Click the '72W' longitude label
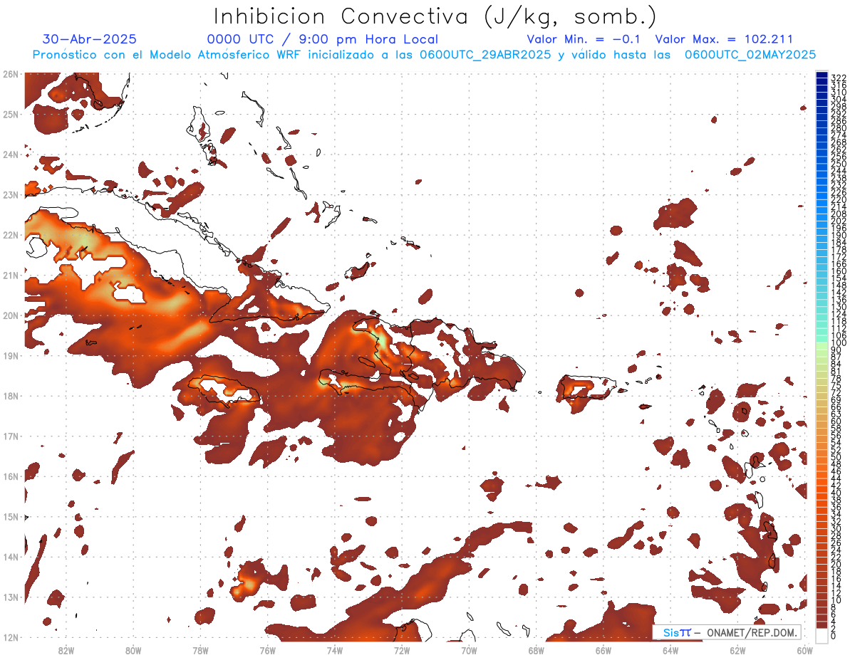Viewport: 855px width, 660px height. click(x=402, y=651)
